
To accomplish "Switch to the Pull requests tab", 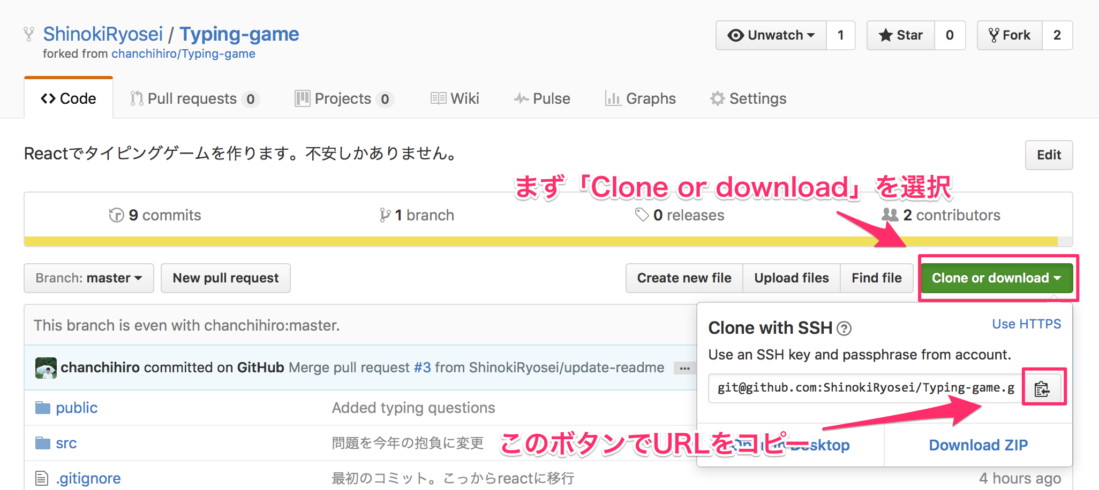I will (x=195, y=99).
